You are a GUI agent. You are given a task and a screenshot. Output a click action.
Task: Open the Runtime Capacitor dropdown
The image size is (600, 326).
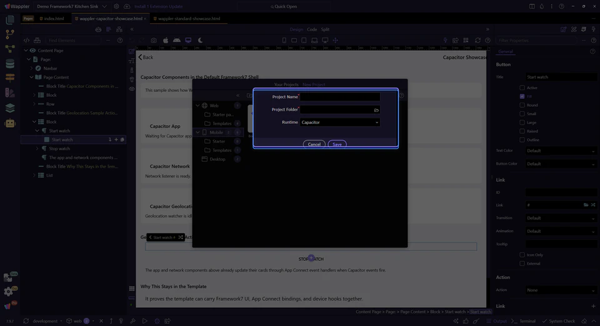point(340,123)
